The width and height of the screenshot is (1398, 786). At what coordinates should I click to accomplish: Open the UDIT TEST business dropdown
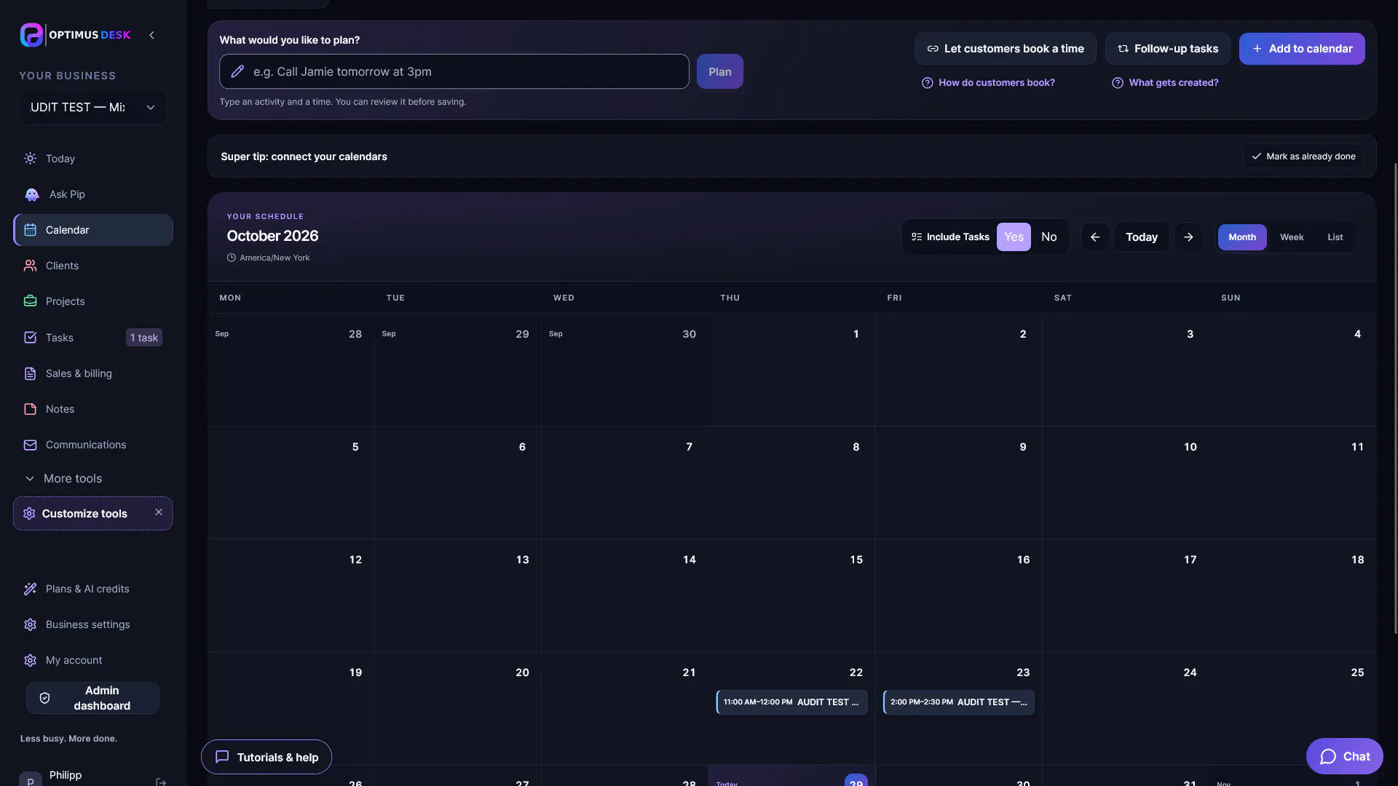tap(92, 107)
